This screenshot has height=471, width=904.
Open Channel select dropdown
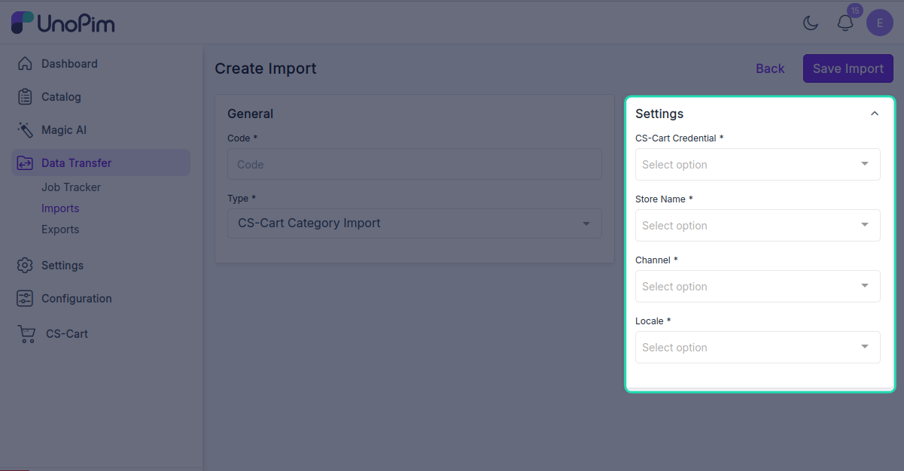coord(758,286)
